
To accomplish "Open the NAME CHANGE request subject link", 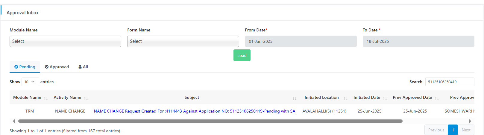I will tap(195, 111).
